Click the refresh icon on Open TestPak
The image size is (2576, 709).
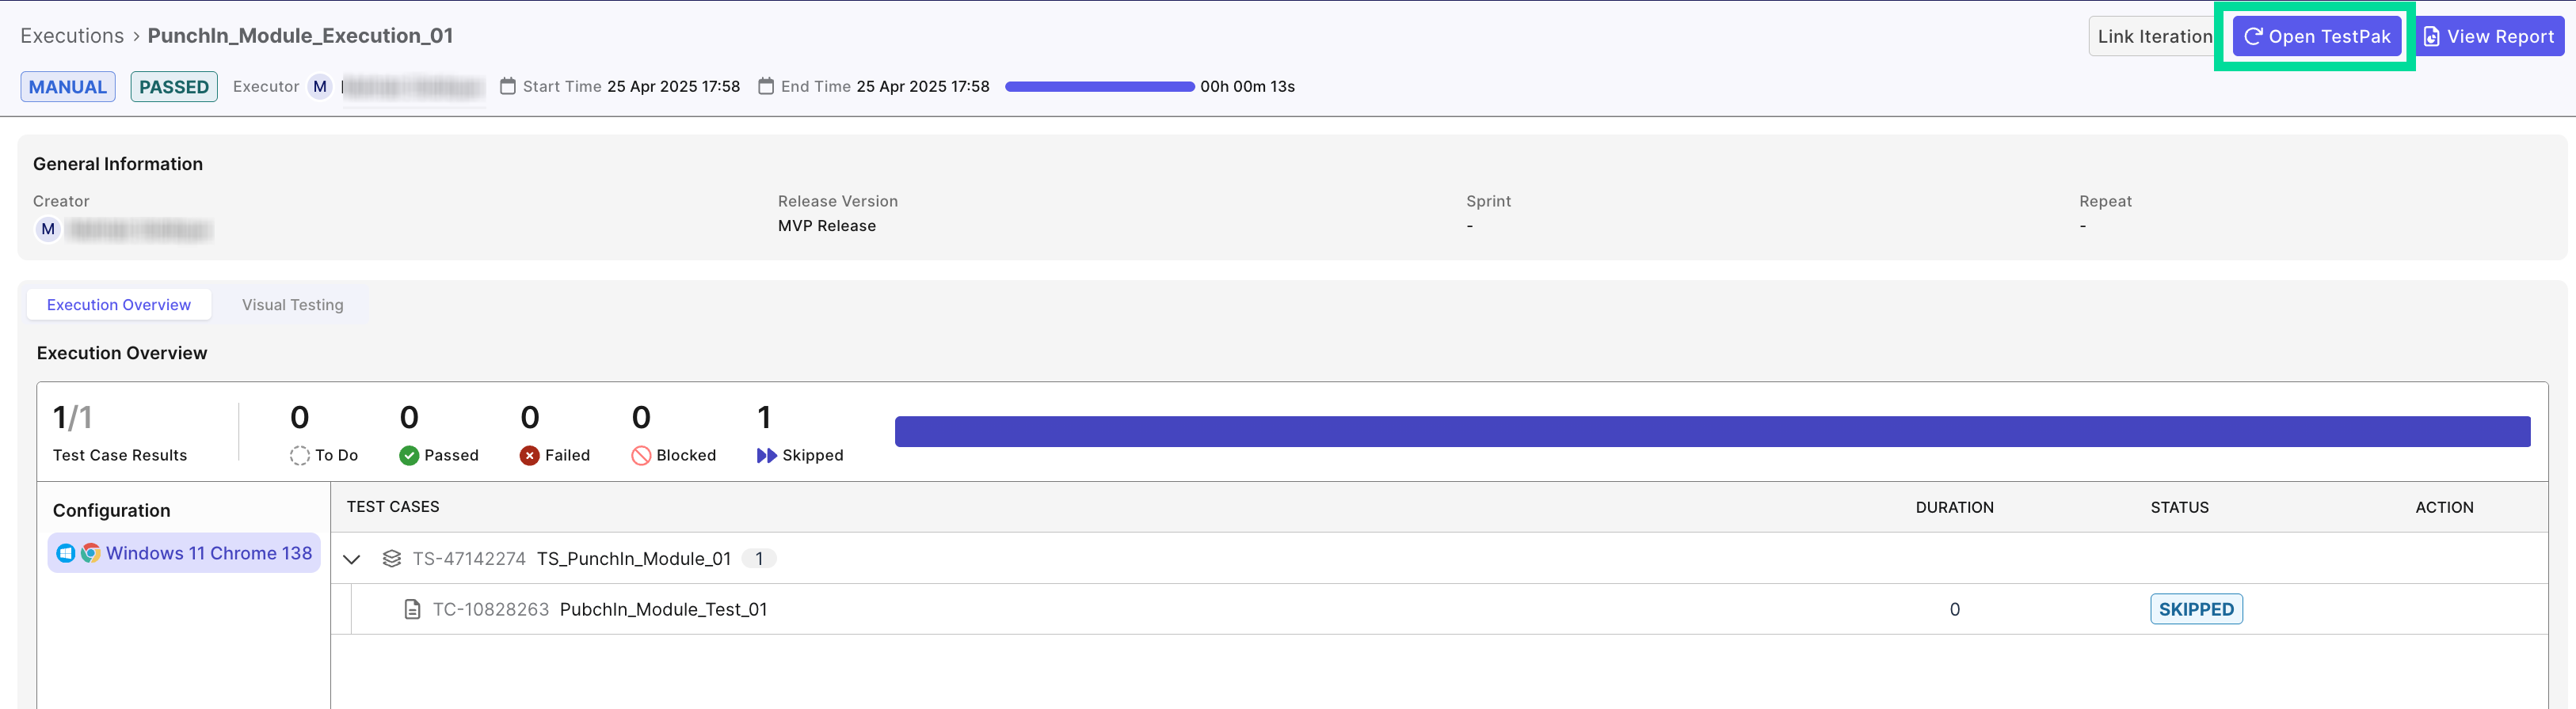[x=2253, y=36]
